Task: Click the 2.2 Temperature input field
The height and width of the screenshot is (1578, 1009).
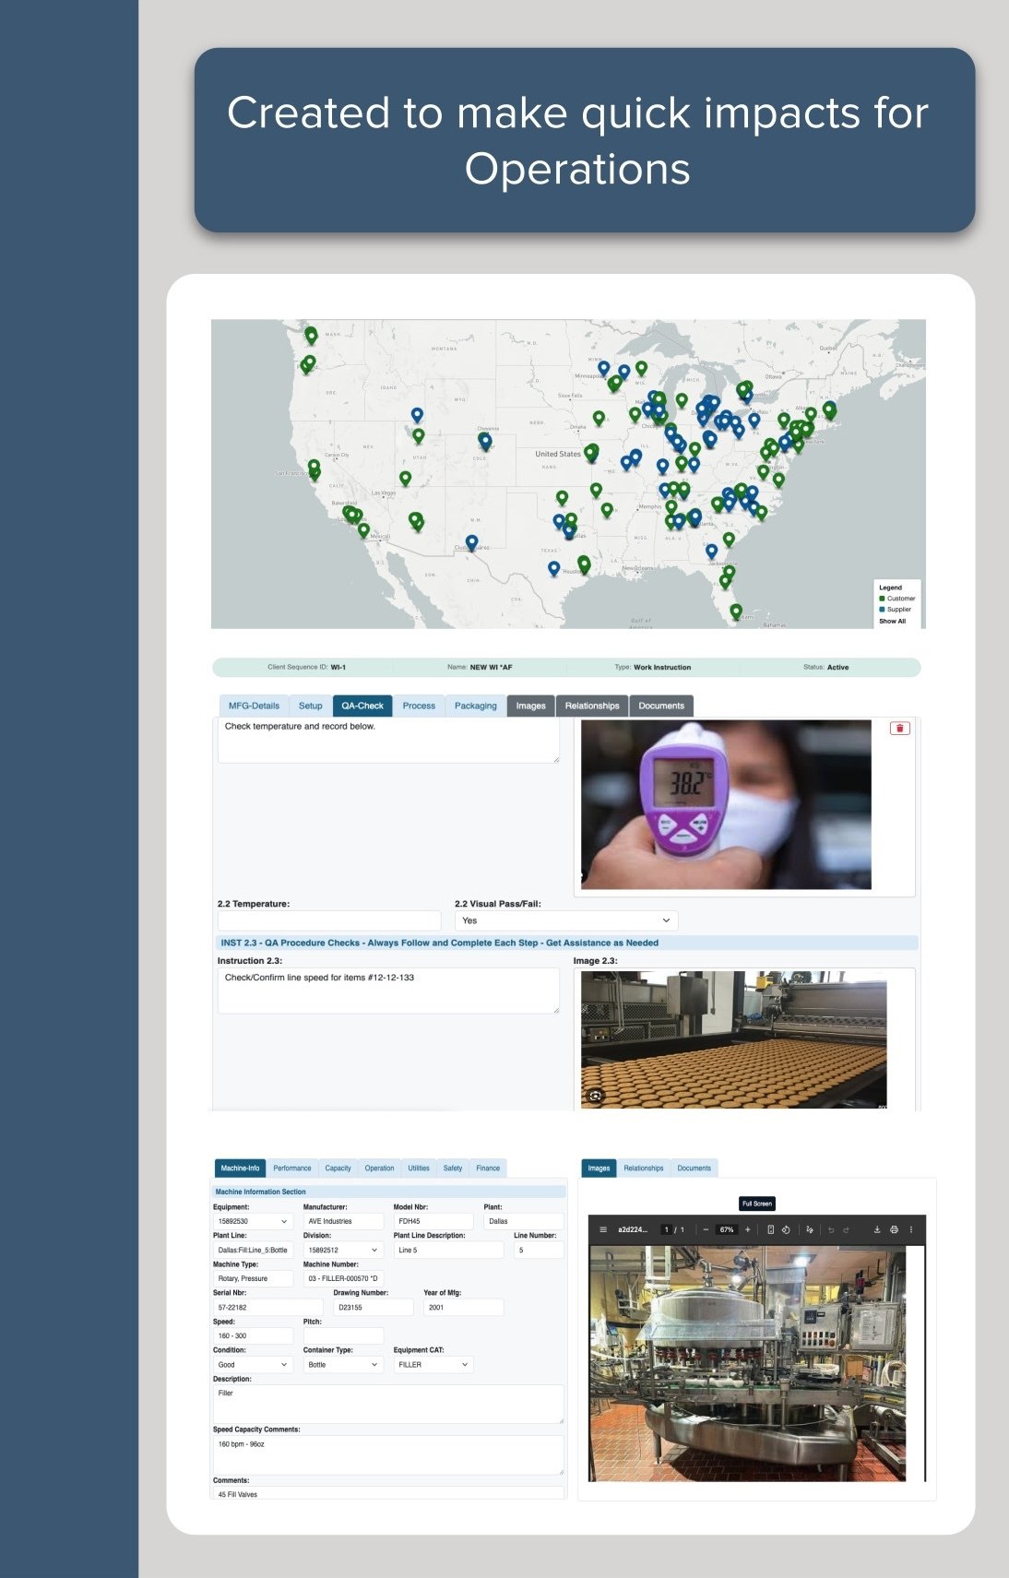Action: coord(328,920)
